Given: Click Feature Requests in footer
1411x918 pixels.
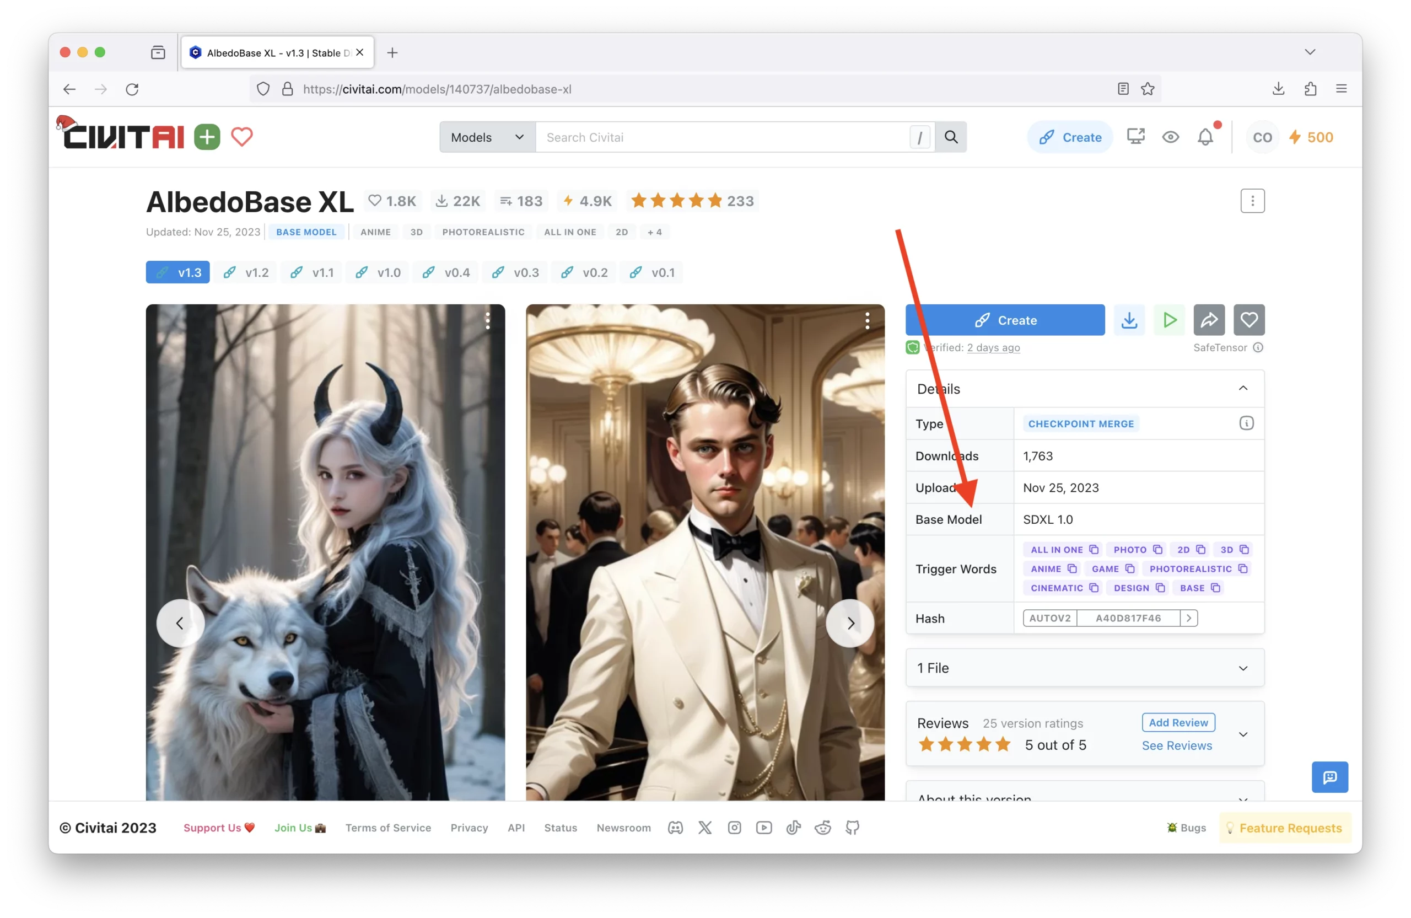Looking at the screenshot, I should tap(1285, 828).
